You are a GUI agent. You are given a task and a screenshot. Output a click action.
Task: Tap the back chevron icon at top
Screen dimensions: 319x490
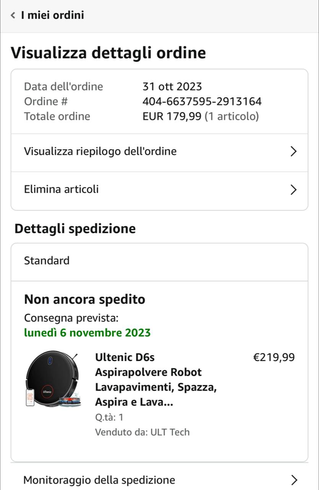point(13,15)
